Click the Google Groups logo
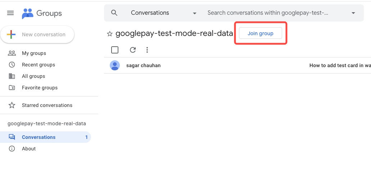The width and height of the screenshot is (371, 178). pos(28,13)
